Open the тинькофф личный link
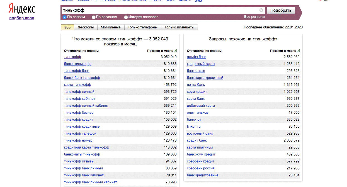Screen dimensions: 347x187 click(79, 92)
